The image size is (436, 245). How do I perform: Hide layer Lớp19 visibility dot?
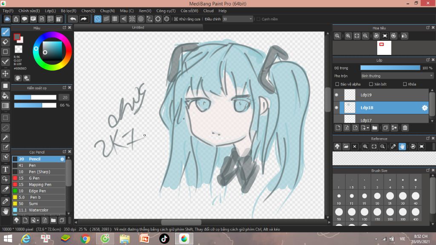pos(336,95)
